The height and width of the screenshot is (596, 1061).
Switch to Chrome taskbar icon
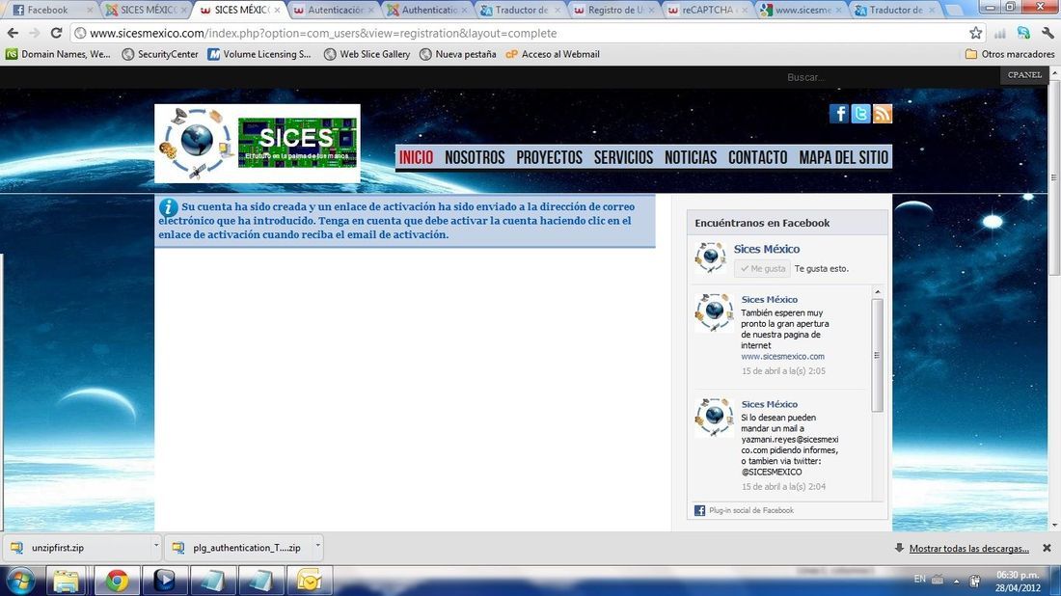[117, 581]
